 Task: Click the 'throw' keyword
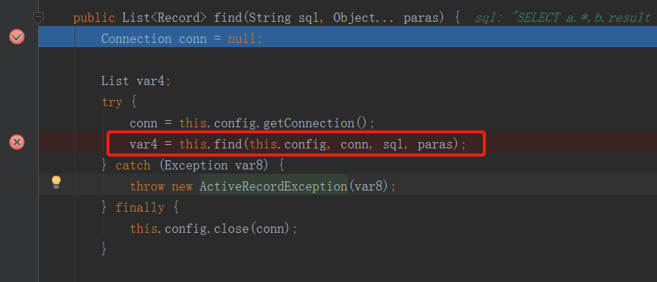coord(148,186)
